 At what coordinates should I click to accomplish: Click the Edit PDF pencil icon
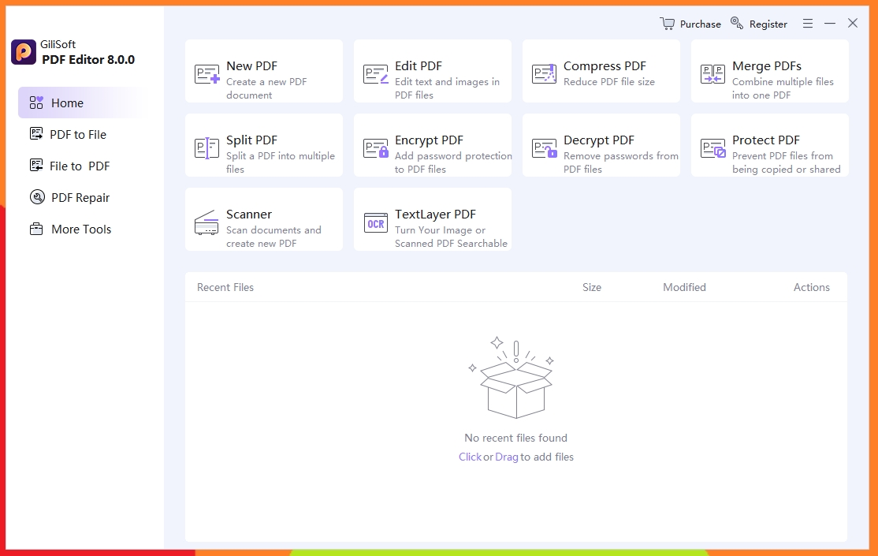(x=376, y=74)
